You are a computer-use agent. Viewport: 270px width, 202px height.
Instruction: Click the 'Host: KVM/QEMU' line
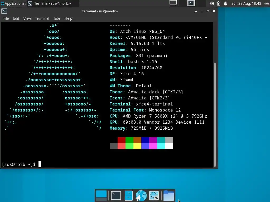click(x=158, y=37)
